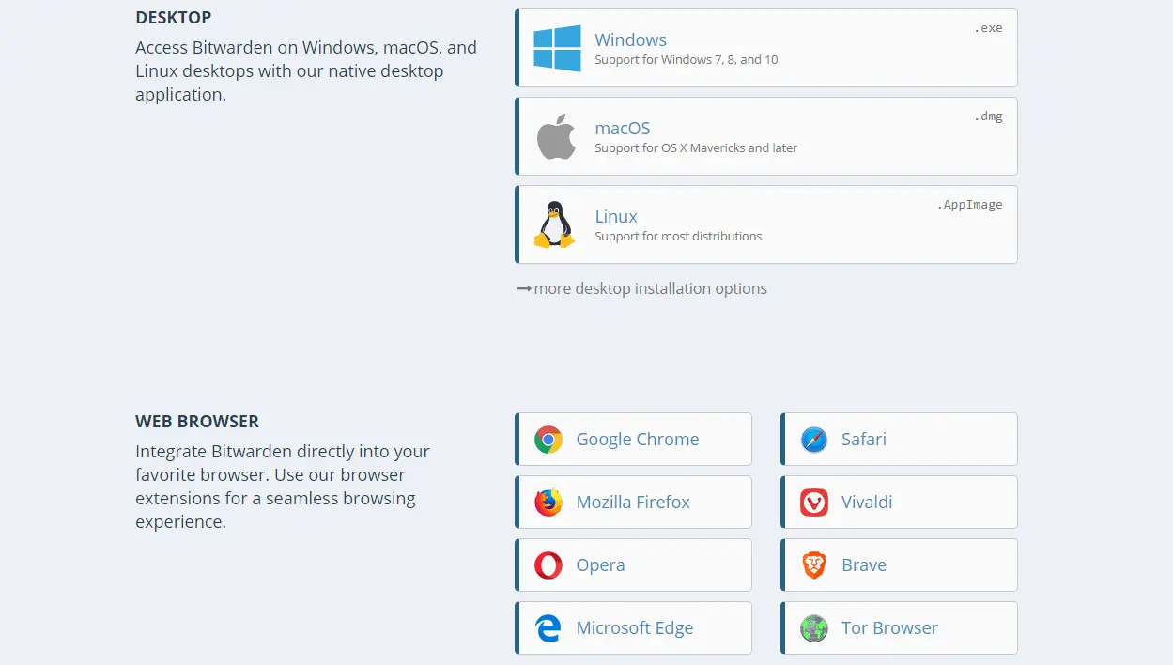
Task: Click the Microsoft Edge icon
Action: point(548,628)
